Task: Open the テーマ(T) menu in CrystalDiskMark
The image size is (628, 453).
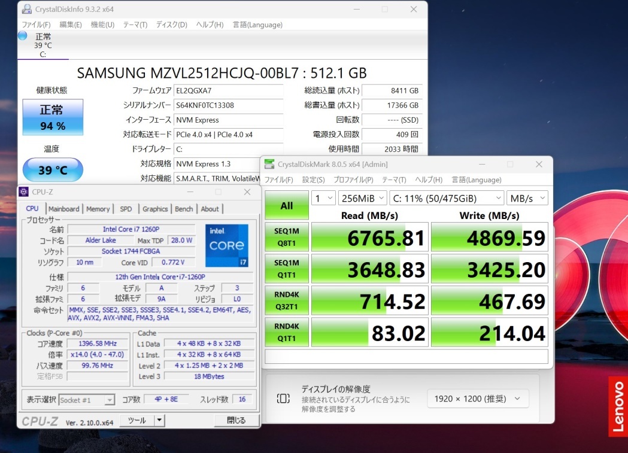Action: (x=394, y=180)
